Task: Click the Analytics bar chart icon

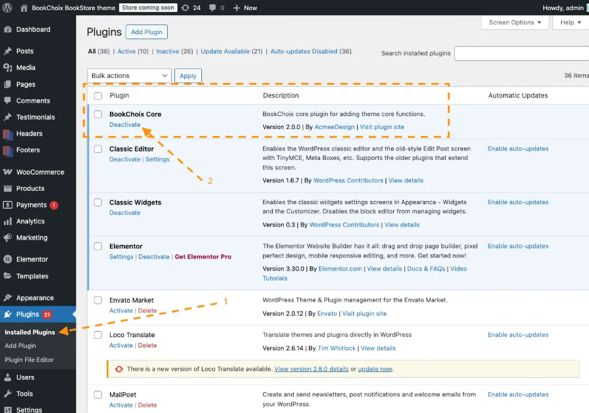Action: pyautogui.click(x=7, y=221)
